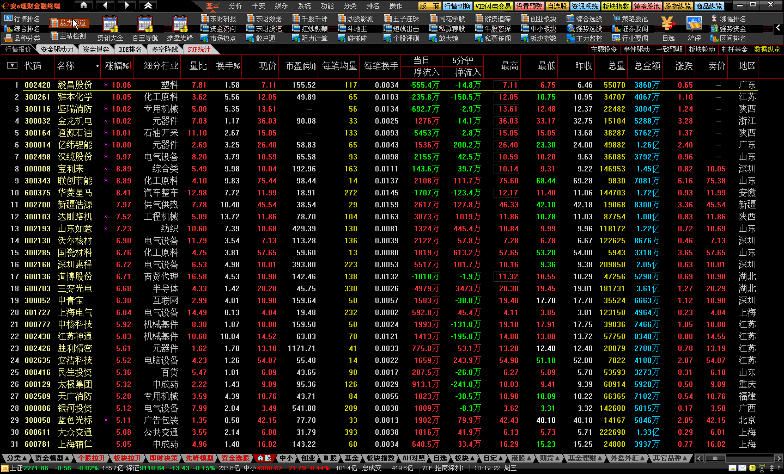Image resolution: width=784 pixels, height=474 pixels.
Task: Sort by 涨幅% column header
Action: pos(118,65)
